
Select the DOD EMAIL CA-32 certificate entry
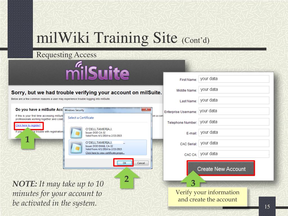[108, 147]
